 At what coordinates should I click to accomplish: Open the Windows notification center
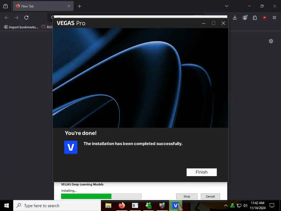tap(272, 206)
